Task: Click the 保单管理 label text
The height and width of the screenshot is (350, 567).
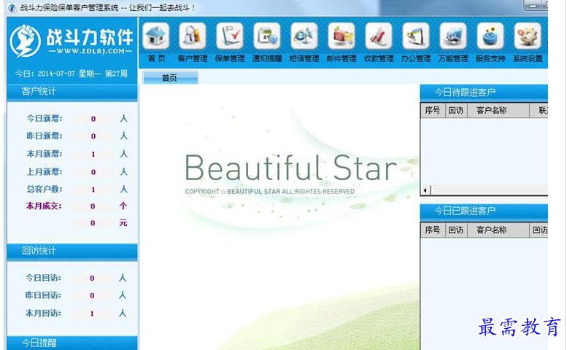Action: [230, 58]
